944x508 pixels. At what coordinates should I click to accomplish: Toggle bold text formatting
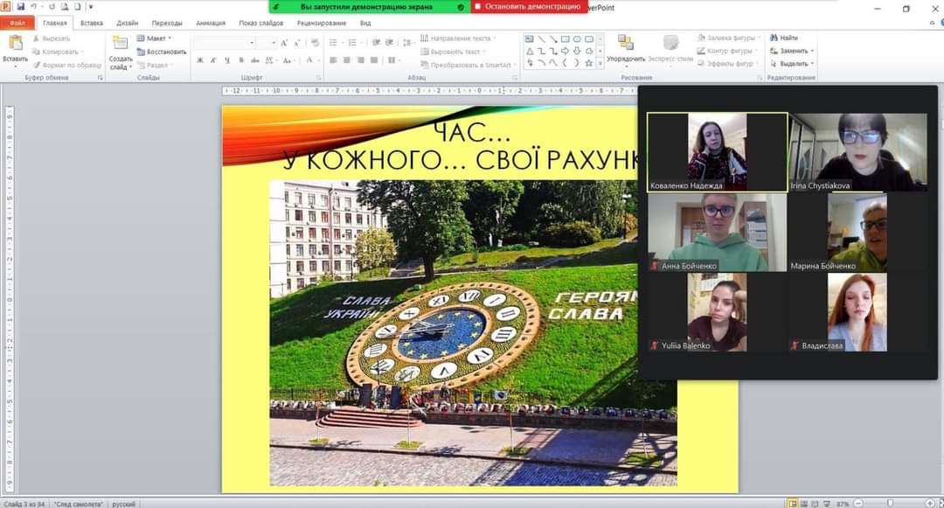[200, 60]
